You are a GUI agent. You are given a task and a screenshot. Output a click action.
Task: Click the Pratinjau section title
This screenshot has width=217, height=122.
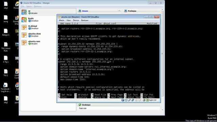[132, 11]
